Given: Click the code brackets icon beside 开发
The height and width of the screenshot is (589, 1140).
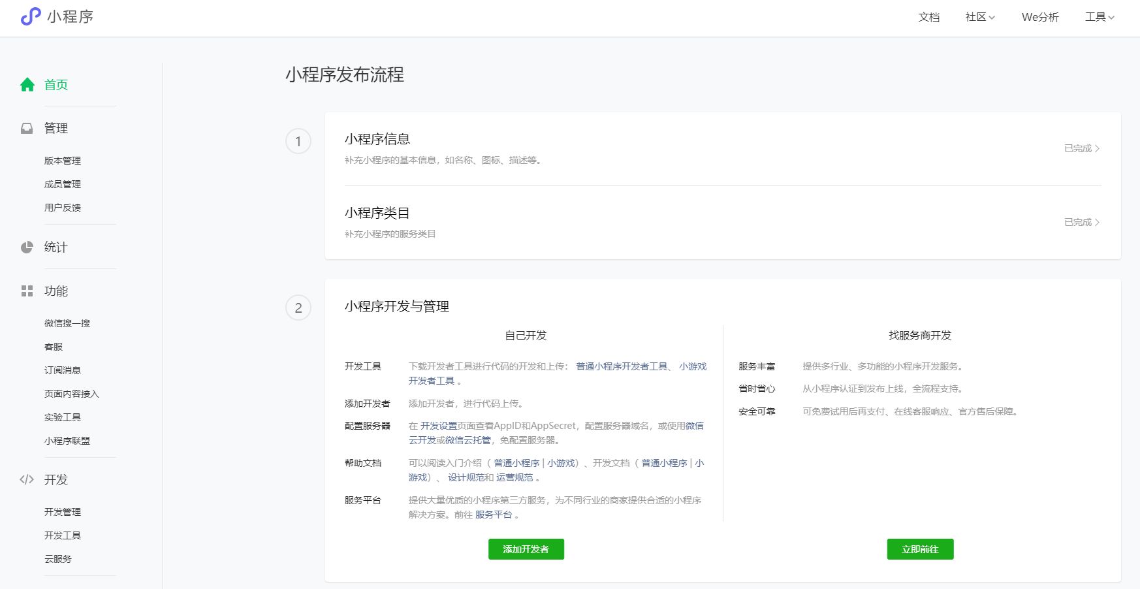Looking at the screenshot, I should pos(27,479).
